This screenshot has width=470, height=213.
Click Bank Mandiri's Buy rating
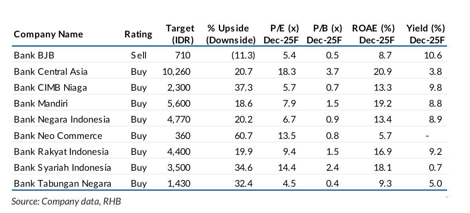coord(139,104)
